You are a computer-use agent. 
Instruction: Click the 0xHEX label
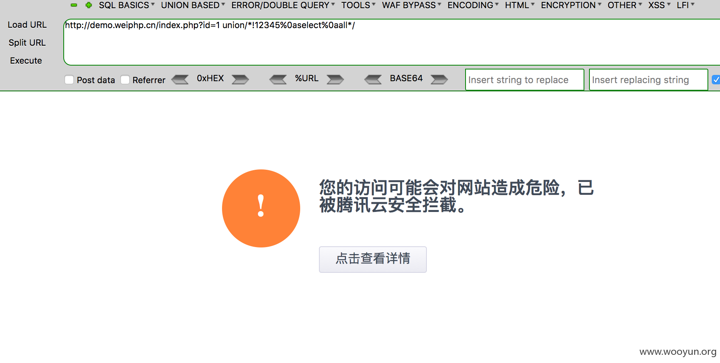pyautogui.click(x=210, y=78)
